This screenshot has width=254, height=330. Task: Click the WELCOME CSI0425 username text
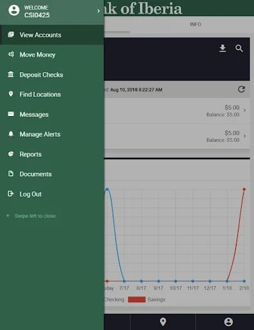tap(37, 12)
